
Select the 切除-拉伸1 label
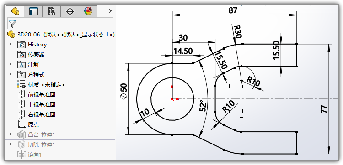[41, 144]
